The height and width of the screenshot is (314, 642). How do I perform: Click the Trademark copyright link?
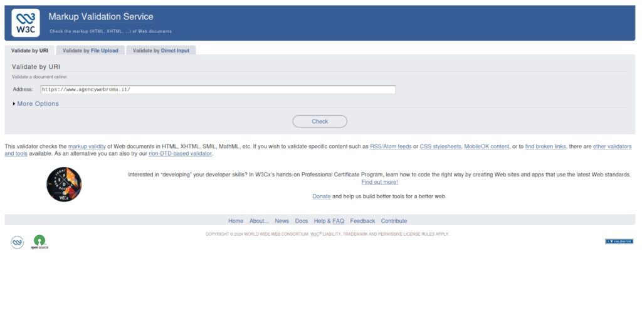(355, 235)
